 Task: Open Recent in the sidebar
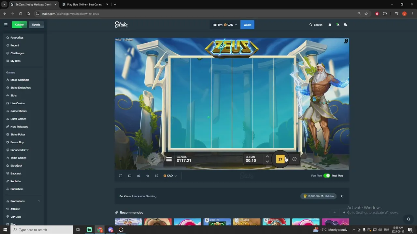coord(23,45)
